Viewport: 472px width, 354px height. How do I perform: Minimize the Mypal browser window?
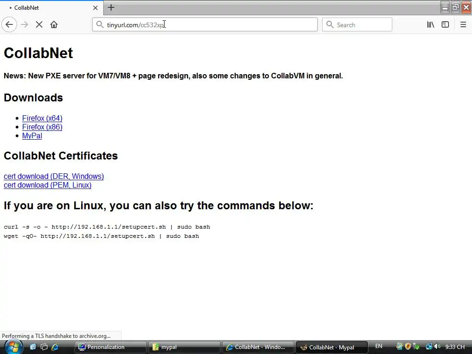(x=445, y=7)
